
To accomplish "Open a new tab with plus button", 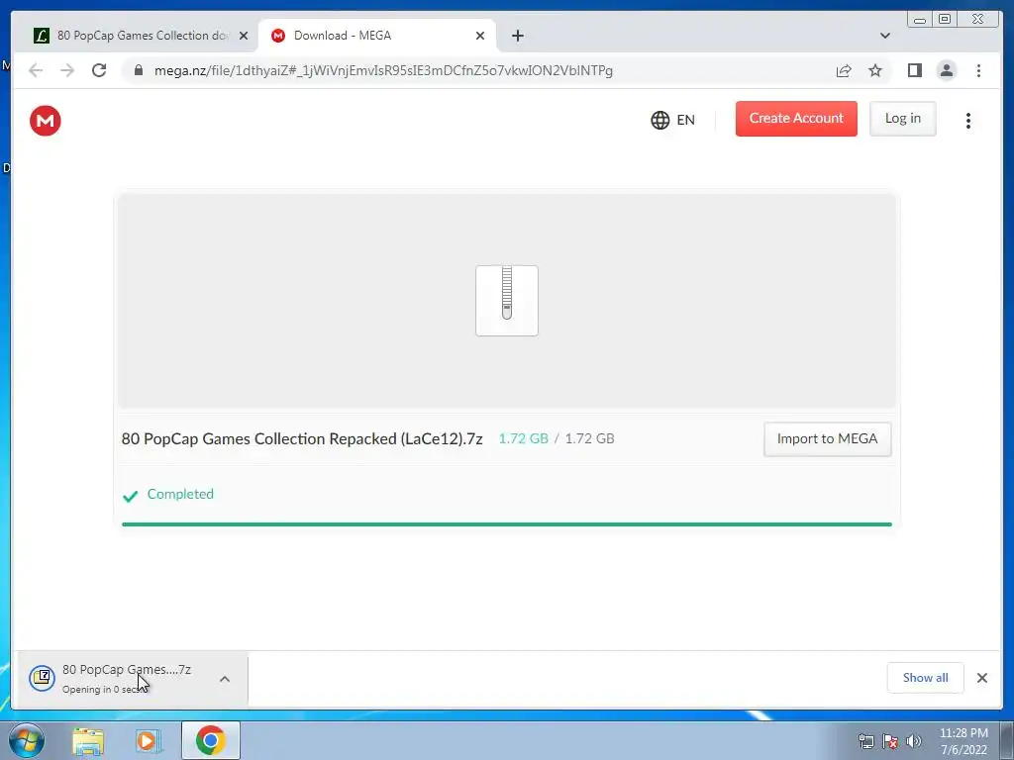I will (517, 36).
